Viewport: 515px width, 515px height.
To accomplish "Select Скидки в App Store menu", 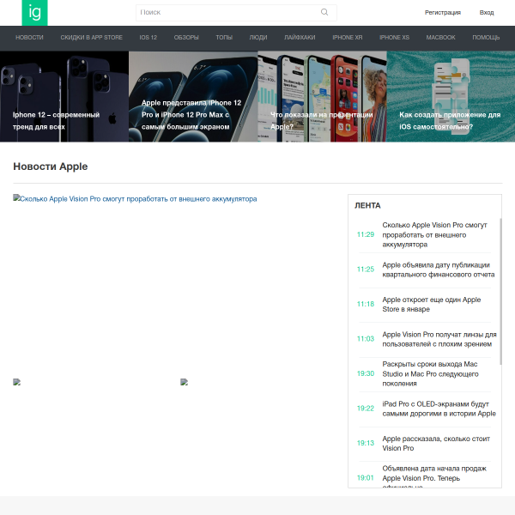I will [91, 38].
